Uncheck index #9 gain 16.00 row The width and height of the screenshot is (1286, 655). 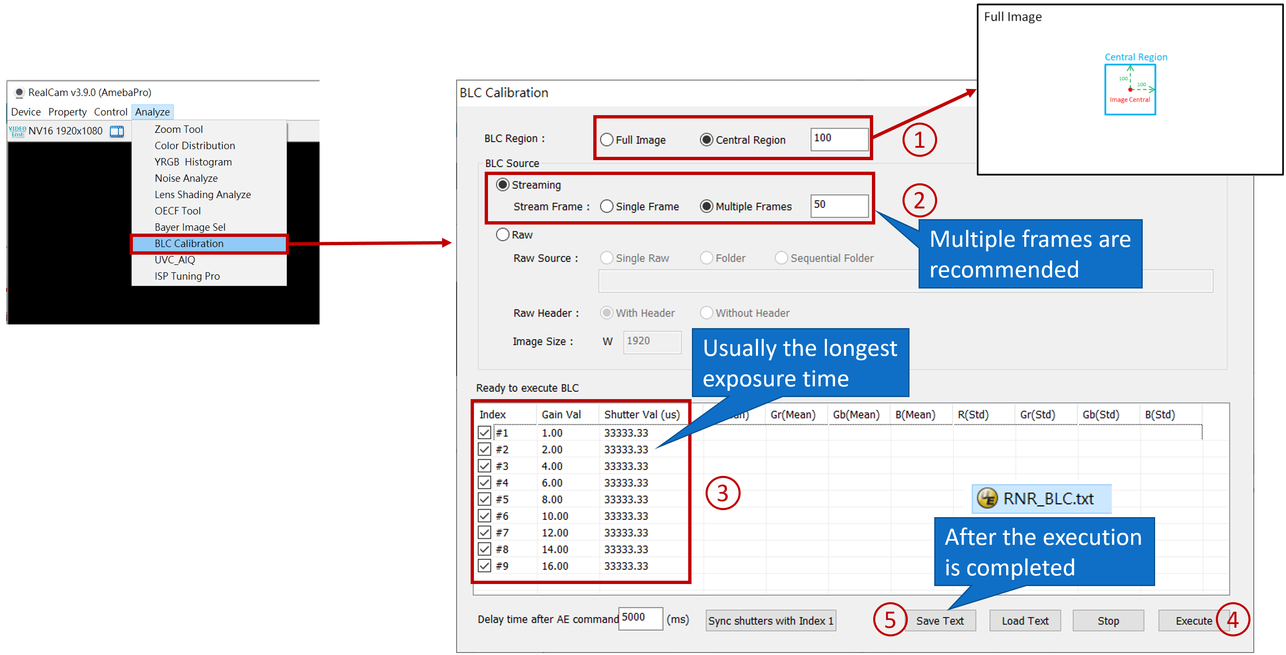pyautogui.click(x=484, y=565)
